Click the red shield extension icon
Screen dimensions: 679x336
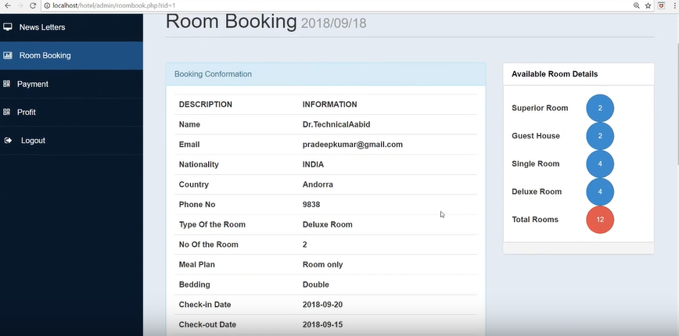click(x=661, y=5)
